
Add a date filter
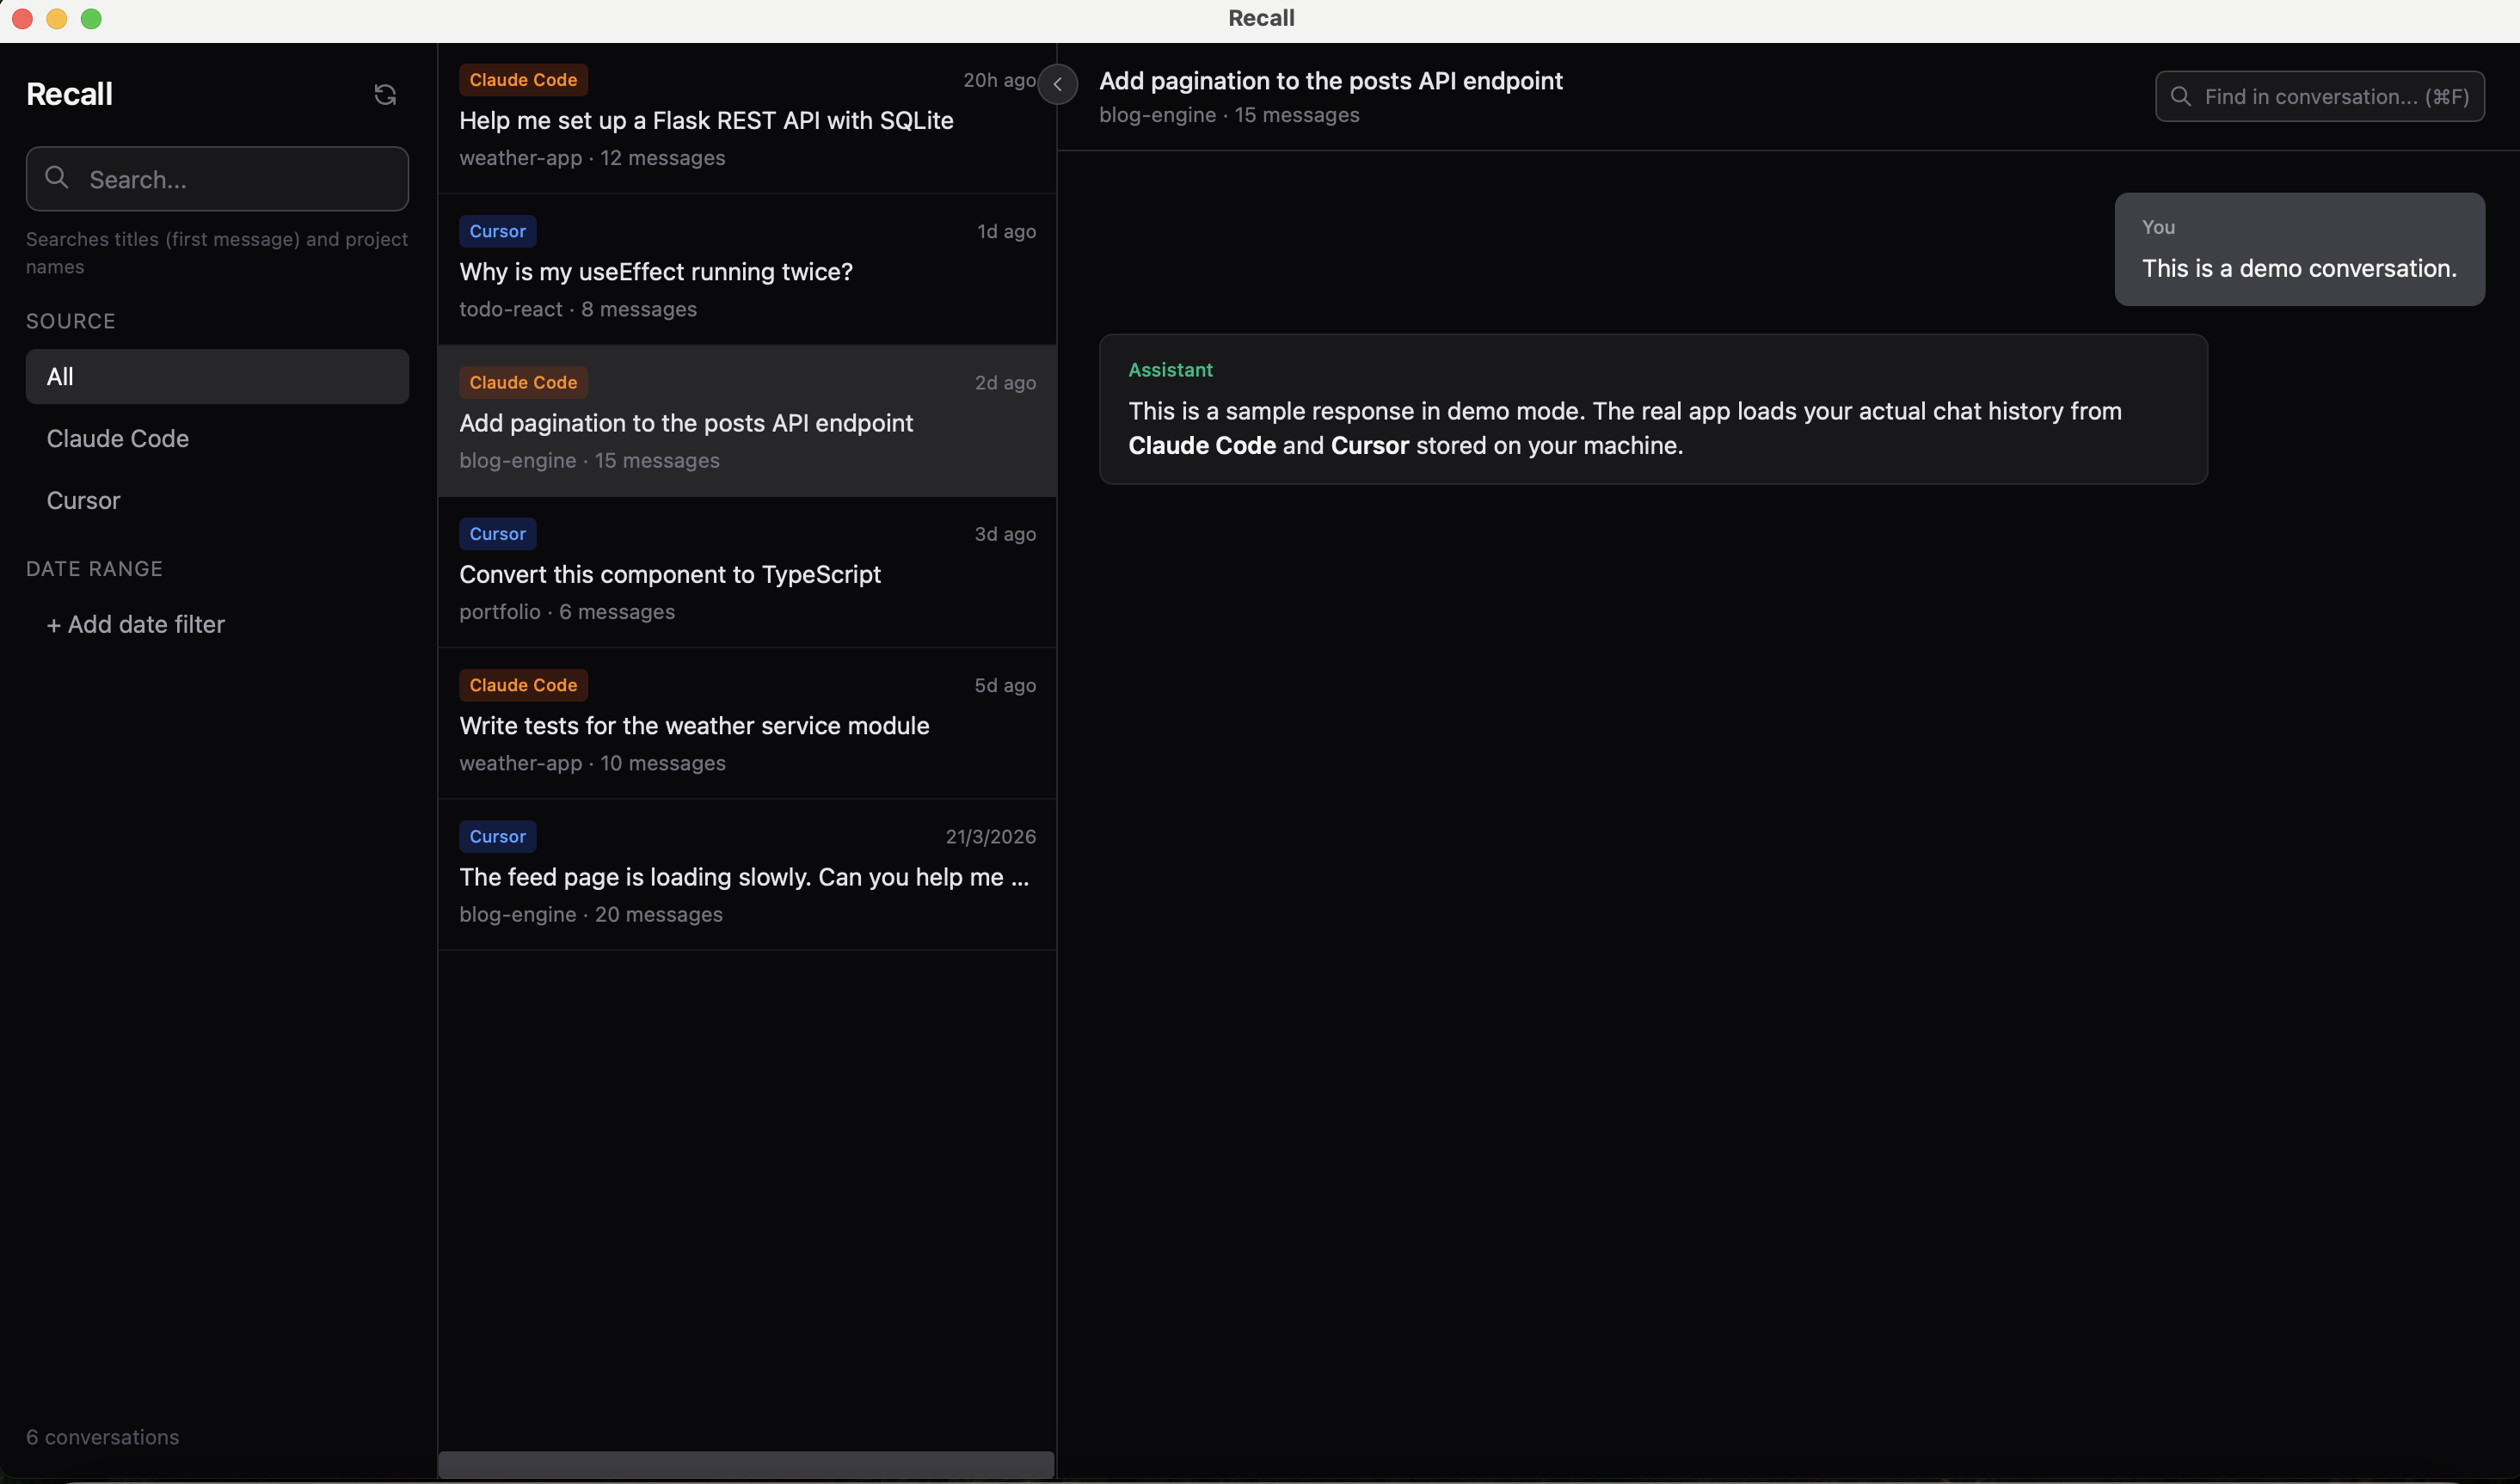pyautogui.click(x=136, y=625)
